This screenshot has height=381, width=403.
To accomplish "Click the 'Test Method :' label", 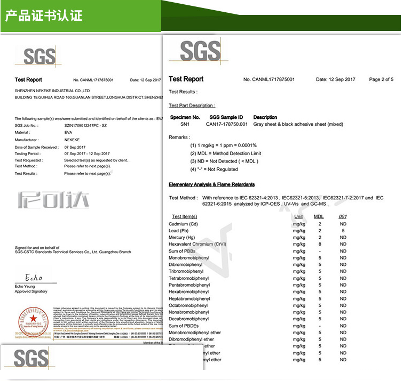I will click(183, 198).
